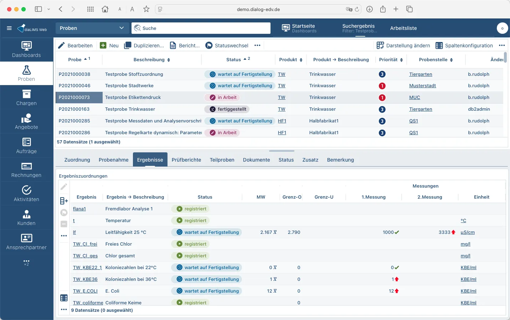510x320 pixels.
Task: Sort by the Priorität column
Action: click(391, 60)
